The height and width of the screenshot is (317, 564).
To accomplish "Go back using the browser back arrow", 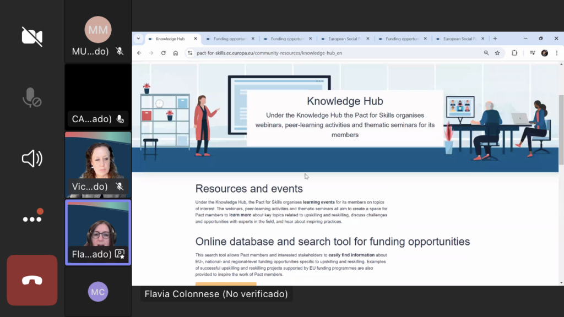I will coord(139,53).
